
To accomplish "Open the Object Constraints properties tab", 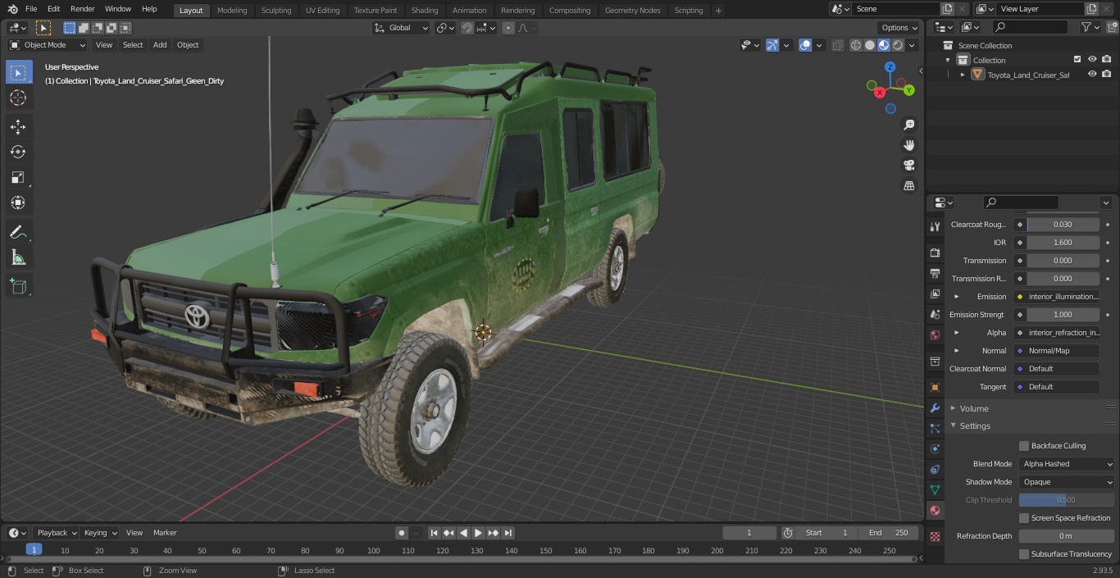I will pos(935,469).
